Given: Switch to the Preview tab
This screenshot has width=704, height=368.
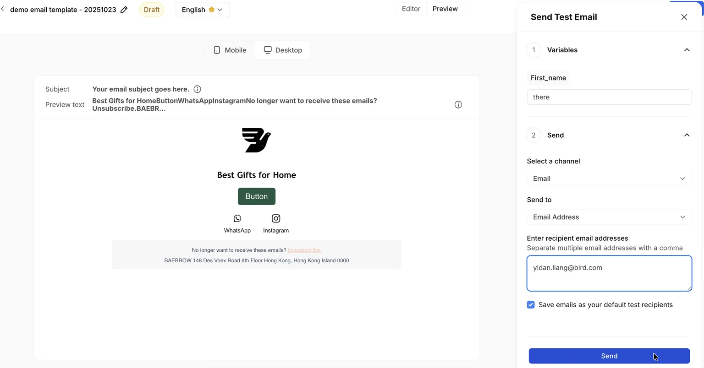Looking at the screenshot, I should coord(445,9).
